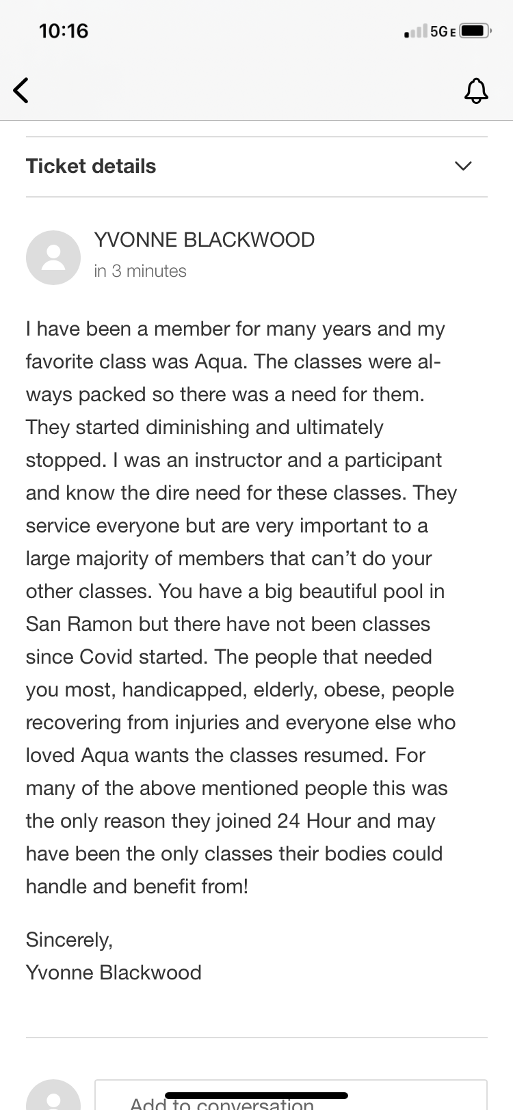513x1110 pixels.
Task: Tap the home indicator bar
Action: [256, 1096]
